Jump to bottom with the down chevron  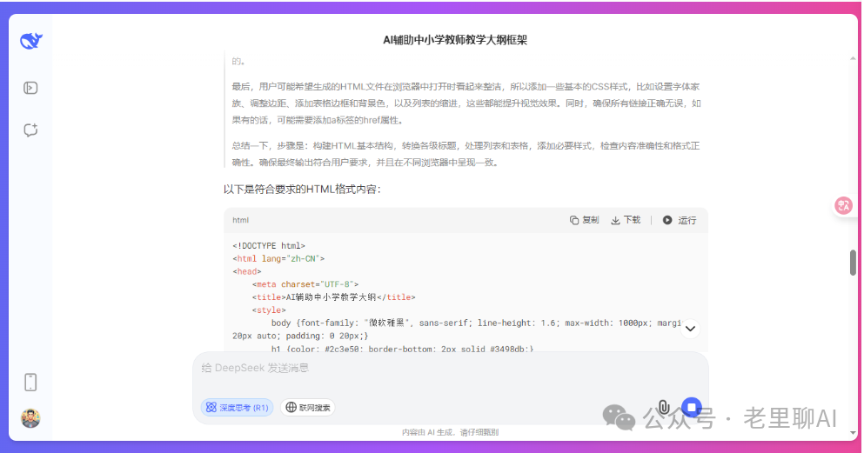click(x=690, y=329)
